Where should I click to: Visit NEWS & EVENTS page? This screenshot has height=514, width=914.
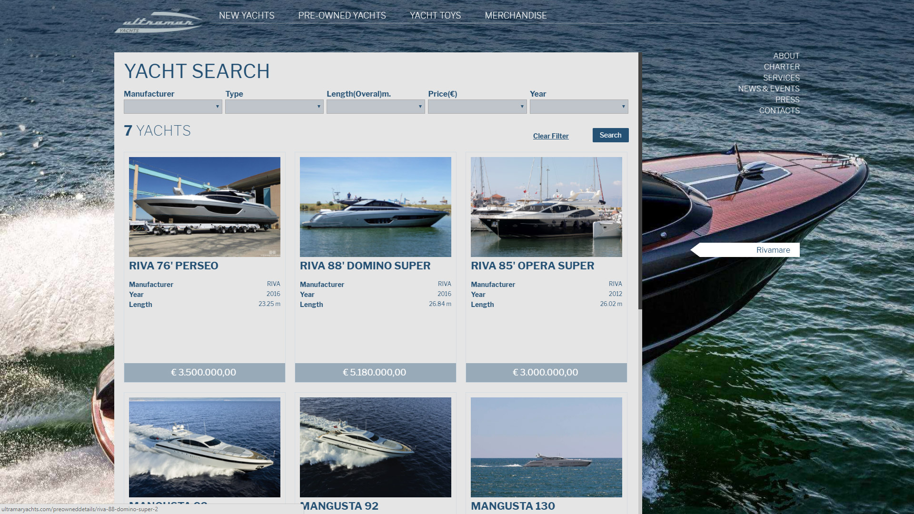click(x=769, y=89)
